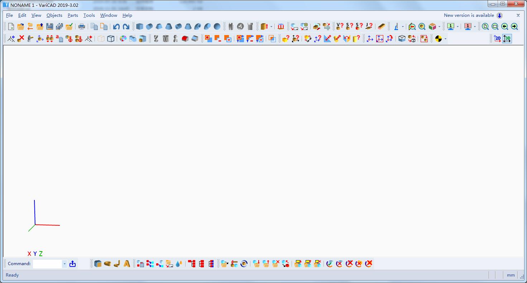The height and width of the screenshot is (283, 527).
Task: Switch to 3D modeling mode
Action: [507, 38]
